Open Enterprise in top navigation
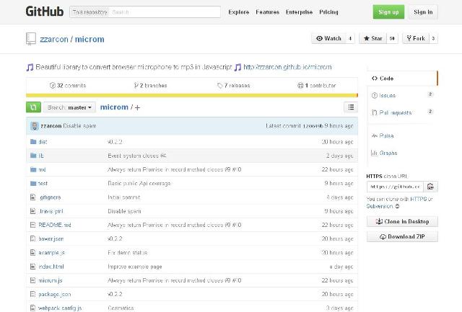The width and height of the screenshot is (462, 312). (299, 12)
